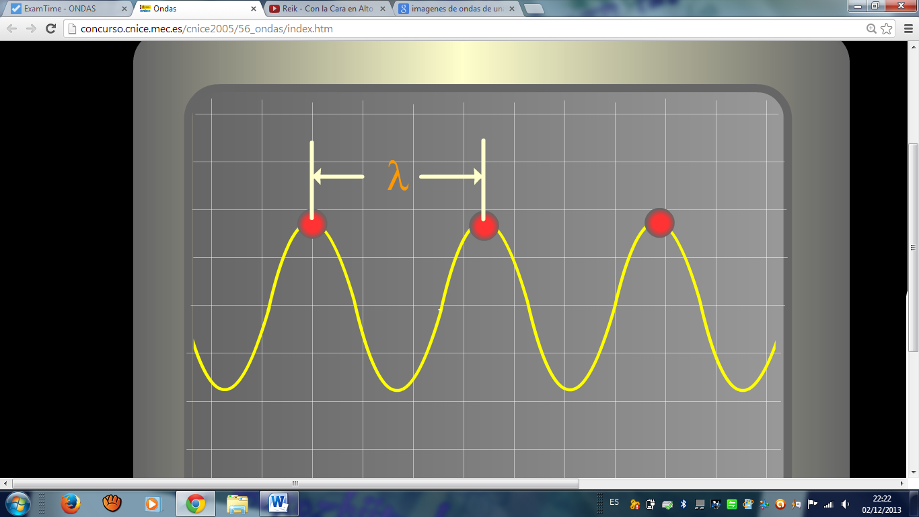
Task: Open a new browser tab
Action: [534, 9]
